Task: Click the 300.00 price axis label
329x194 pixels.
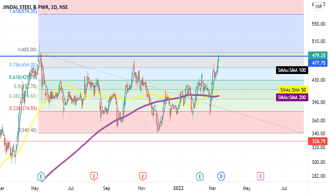Action: pyautogui.click(x=318, y=162)
